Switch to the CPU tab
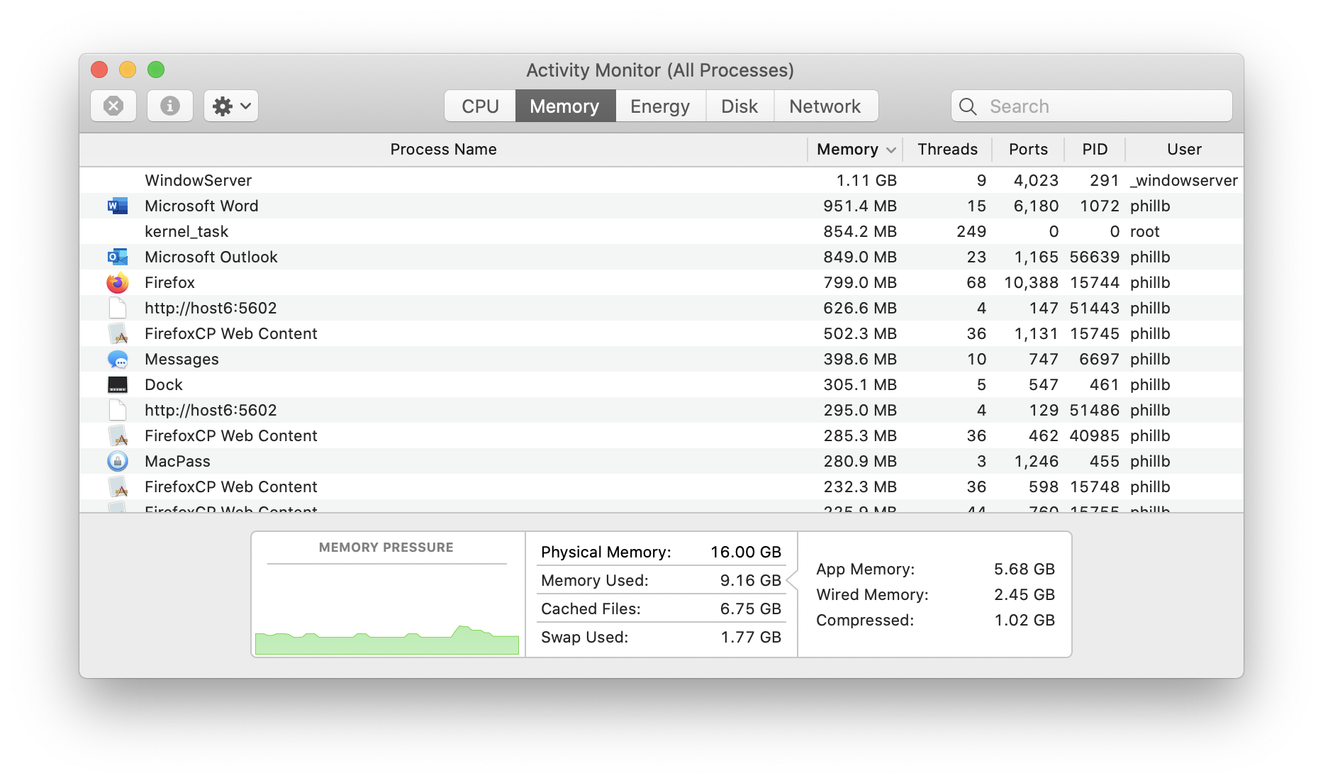 pyautogui.click(x=480, y=106)
